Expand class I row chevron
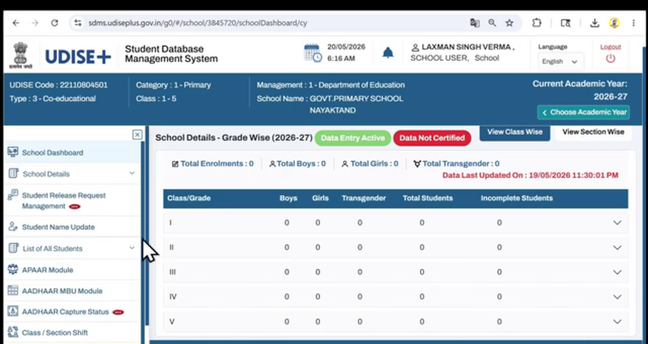The height and width of the screenshot is (344, 648). [617, 223]
